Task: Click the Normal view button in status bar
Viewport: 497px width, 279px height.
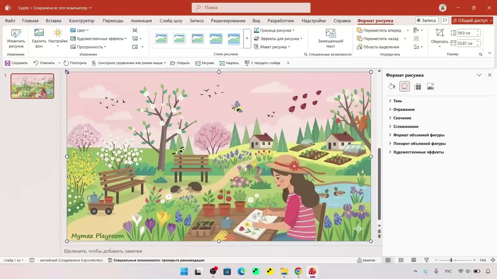Action: click(x=388, y=260)
